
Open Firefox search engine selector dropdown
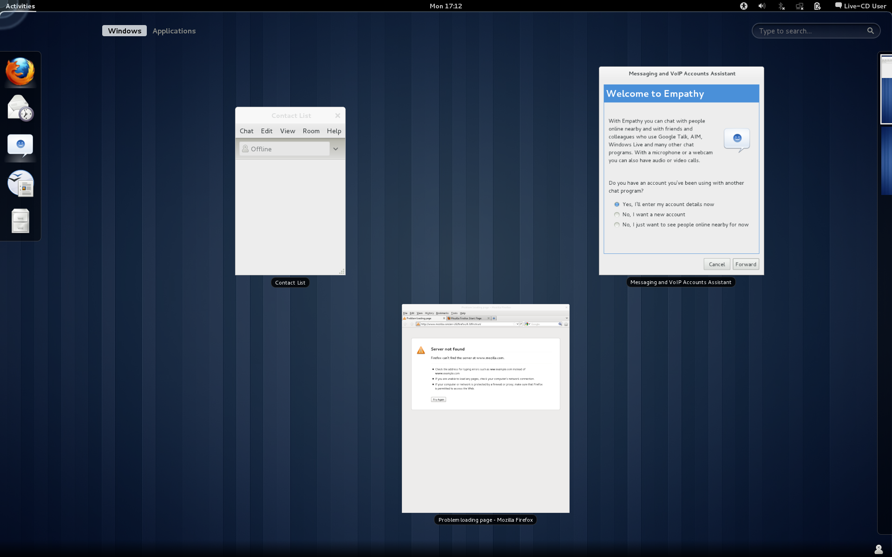(x=528, y=324)
